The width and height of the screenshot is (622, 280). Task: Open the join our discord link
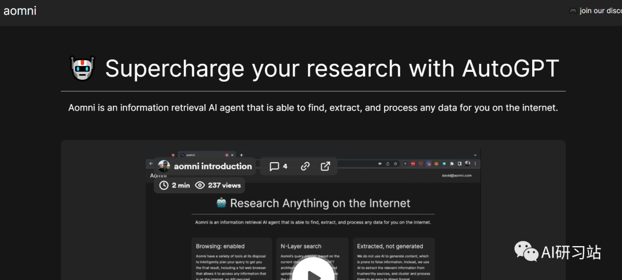[596, 11]
